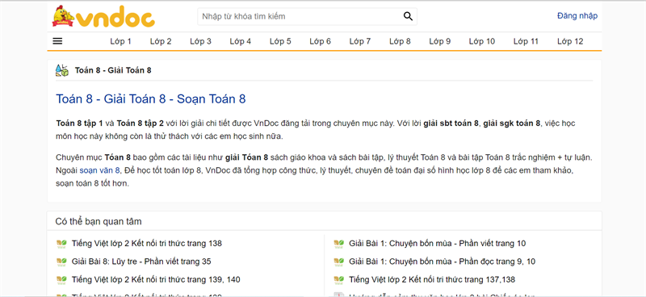Open the Lớp 8 menu
Image resolution: width=646 pixels, height=297 pixels.
click(x=400, y=41)
